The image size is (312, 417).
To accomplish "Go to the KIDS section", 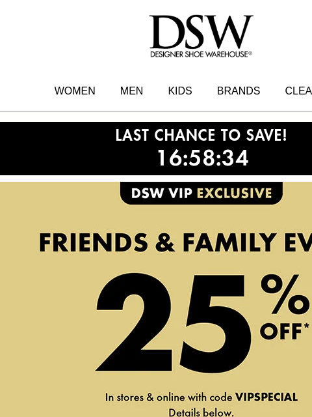I will pyautogui.click(x=180, y=91).
